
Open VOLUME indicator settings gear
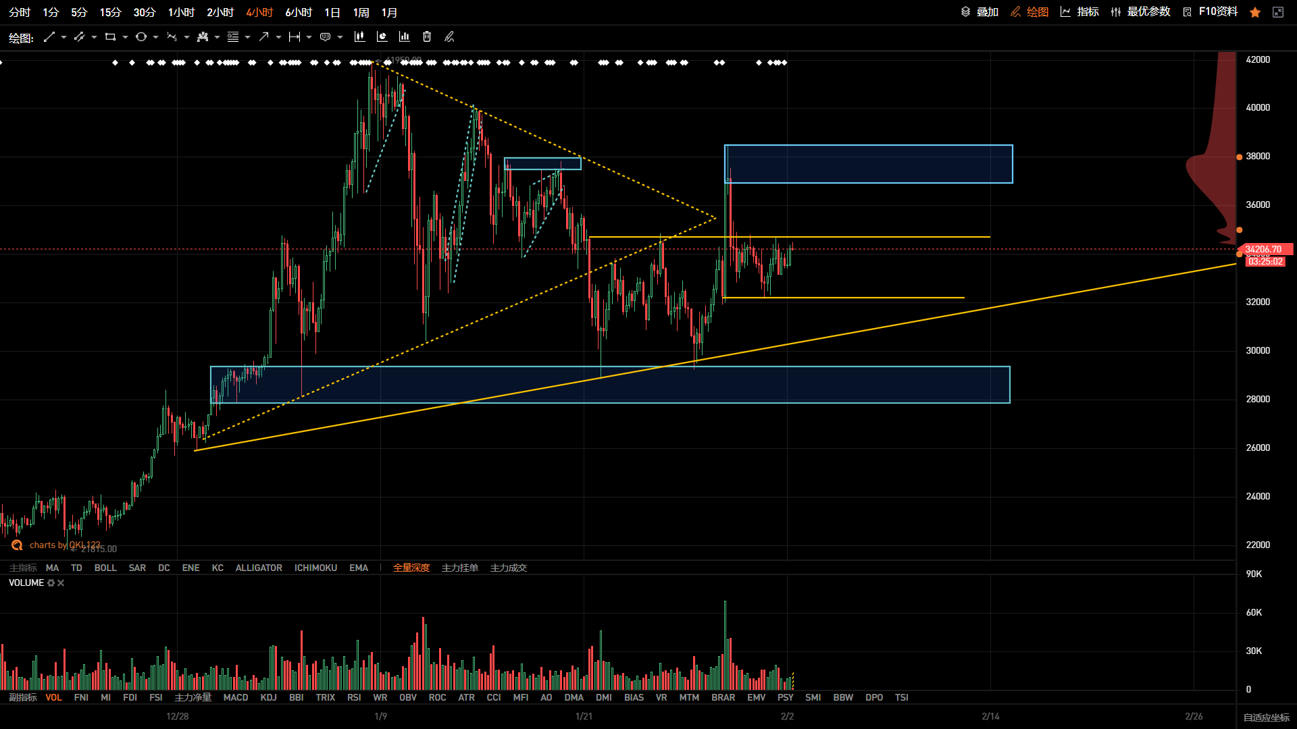(51, 583)
